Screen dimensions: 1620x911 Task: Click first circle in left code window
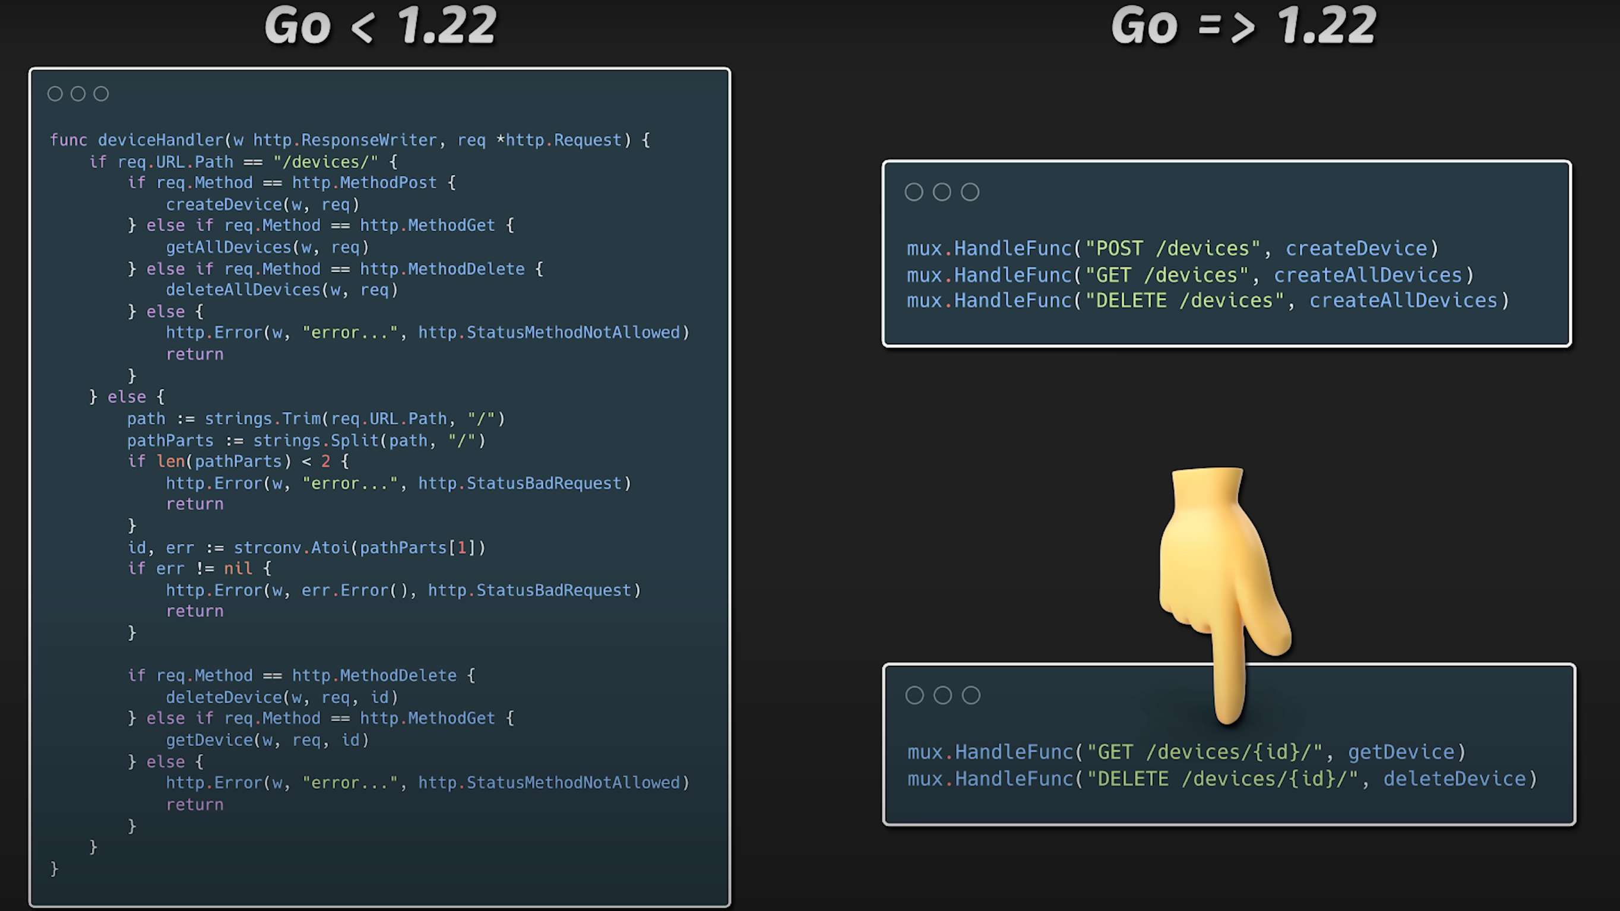(x=55, y=94)
